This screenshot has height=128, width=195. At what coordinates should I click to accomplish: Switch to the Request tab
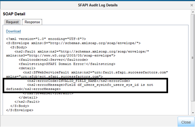[x=12, y=22]
